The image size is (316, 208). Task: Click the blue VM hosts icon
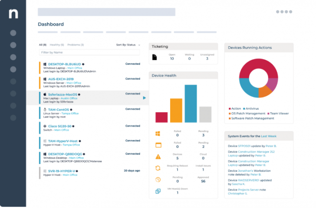pos(158,191)
